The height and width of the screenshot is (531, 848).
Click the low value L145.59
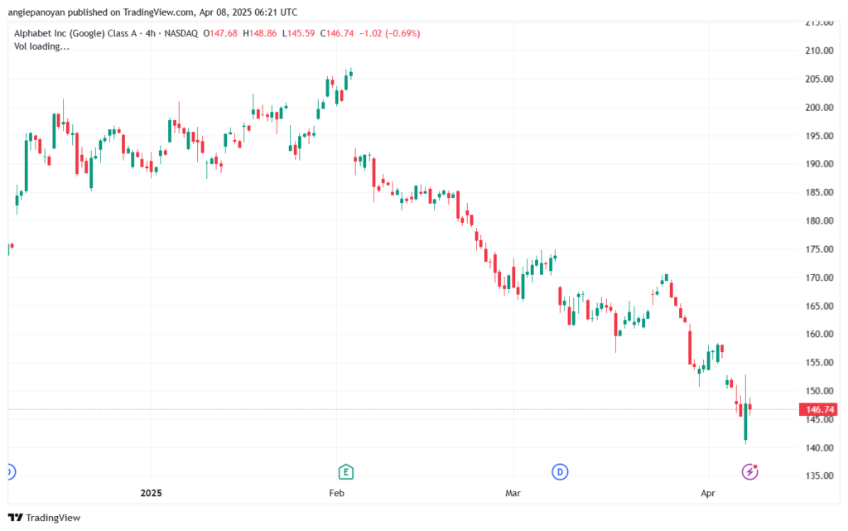point(298,33)
